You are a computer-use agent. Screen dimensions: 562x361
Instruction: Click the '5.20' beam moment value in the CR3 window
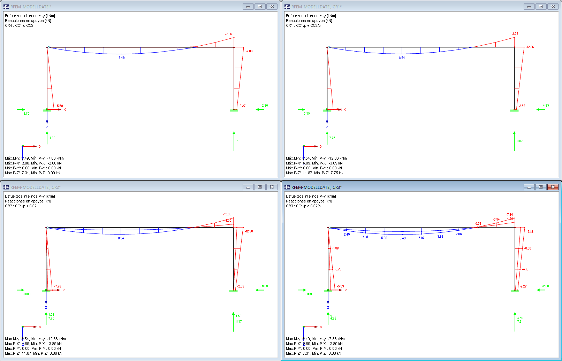384,238
